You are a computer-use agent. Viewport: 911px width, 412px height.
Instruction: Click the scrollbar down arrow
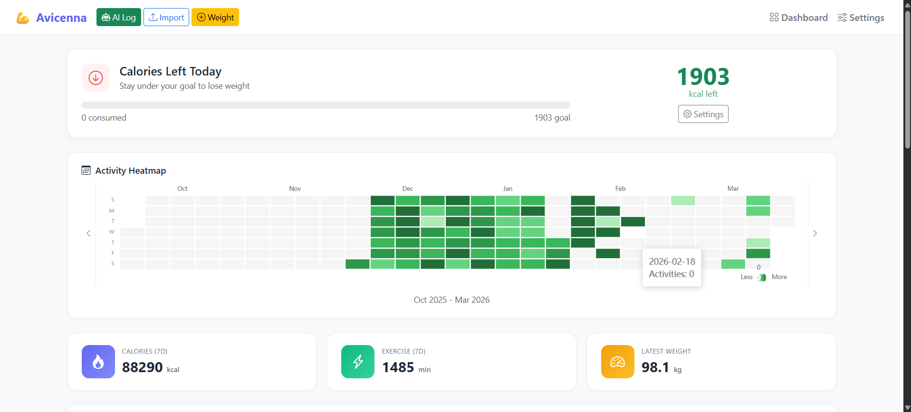tap(907, 408)
